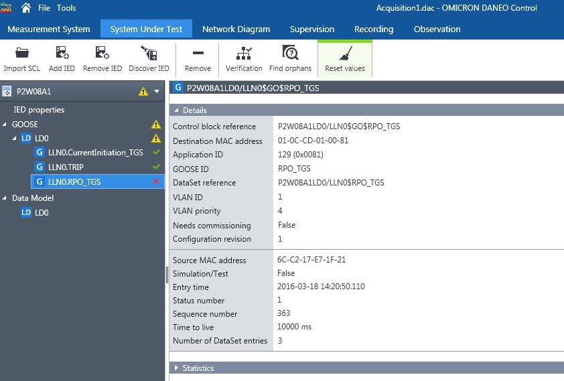The image size is (564, 381).
Task: Switch to the Network Diagram tab
Action: pyautogui.click(x=236, y=29)
